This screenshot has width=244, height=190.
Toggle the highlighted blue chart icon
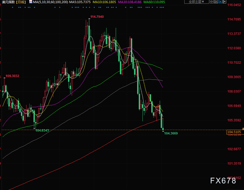220,2
